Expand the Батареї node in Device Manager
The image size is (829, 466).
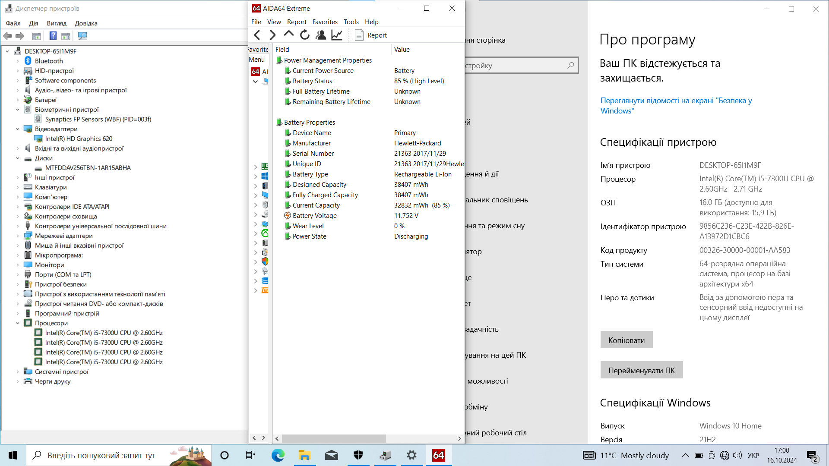[x=18, y=100]
